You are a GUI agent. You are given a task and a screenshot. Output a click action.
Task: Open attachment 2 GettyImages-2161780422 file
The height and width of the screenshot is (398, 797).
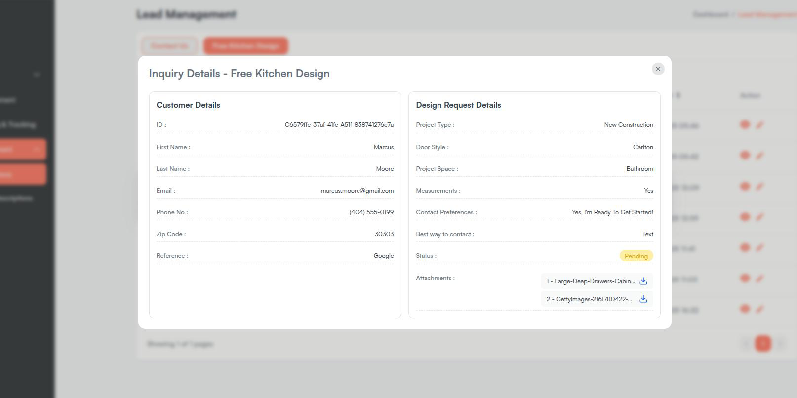[589, 299]
